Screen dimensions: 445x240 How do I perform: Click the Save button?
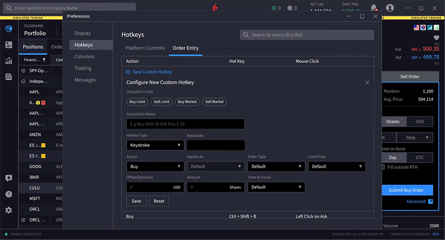click(136, 201)
